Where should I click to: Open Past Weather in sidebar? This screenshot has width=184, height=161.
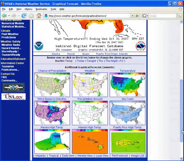click(x=10, y=34)
